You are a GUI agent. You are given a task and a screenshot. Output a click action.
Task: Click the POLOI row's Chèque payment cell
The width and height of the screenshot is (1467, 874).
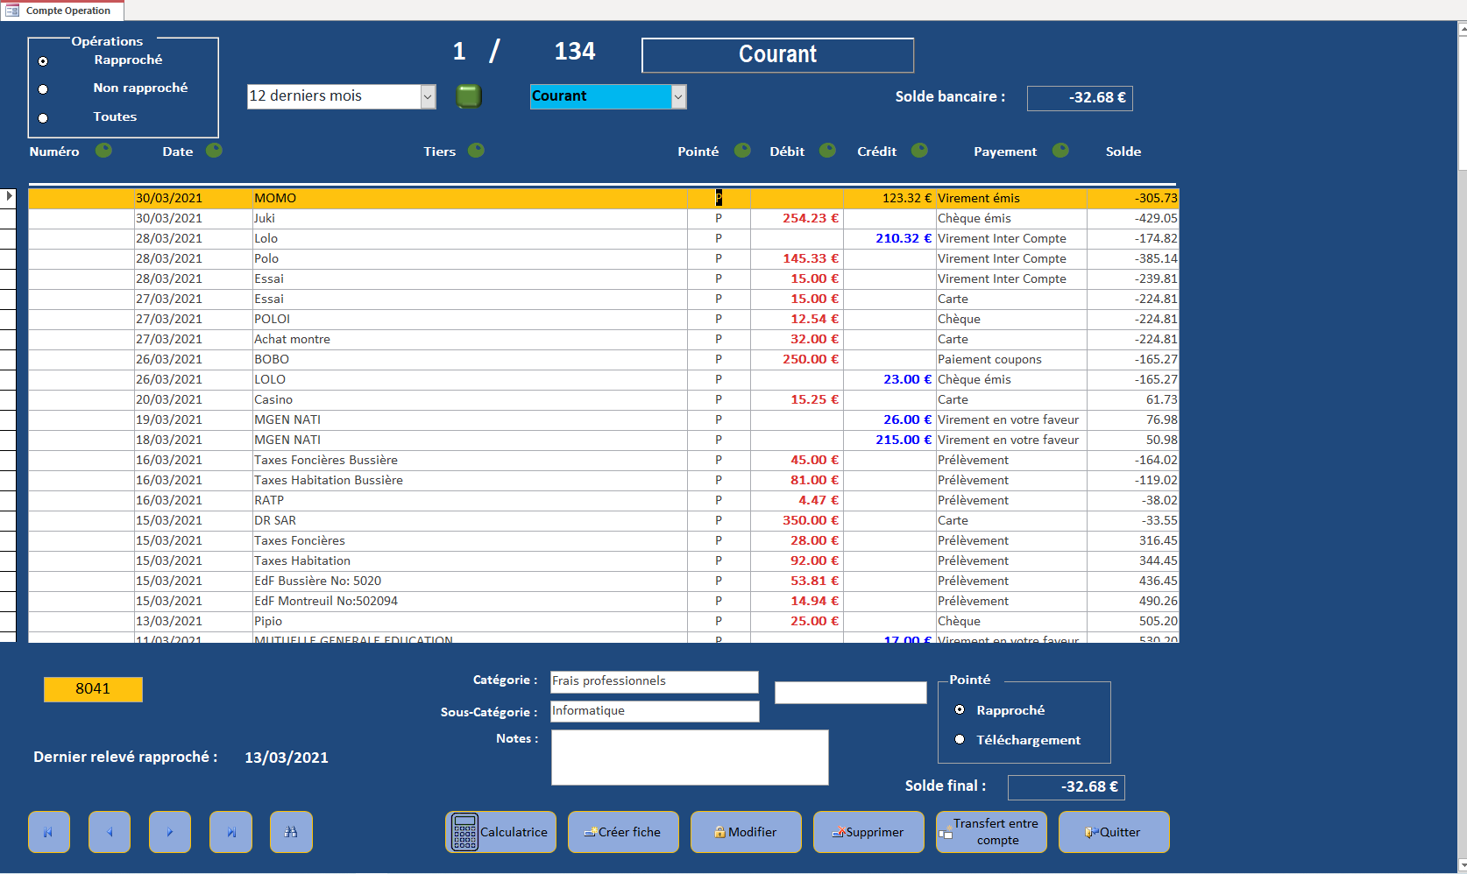point(1011,319)
